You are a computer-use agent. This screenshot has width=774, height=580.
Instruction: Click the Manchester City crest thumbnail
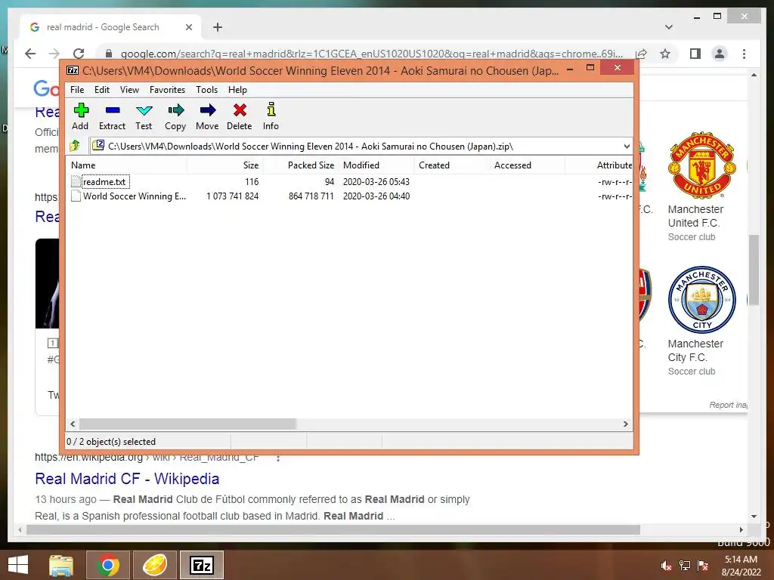pos(702,299)
